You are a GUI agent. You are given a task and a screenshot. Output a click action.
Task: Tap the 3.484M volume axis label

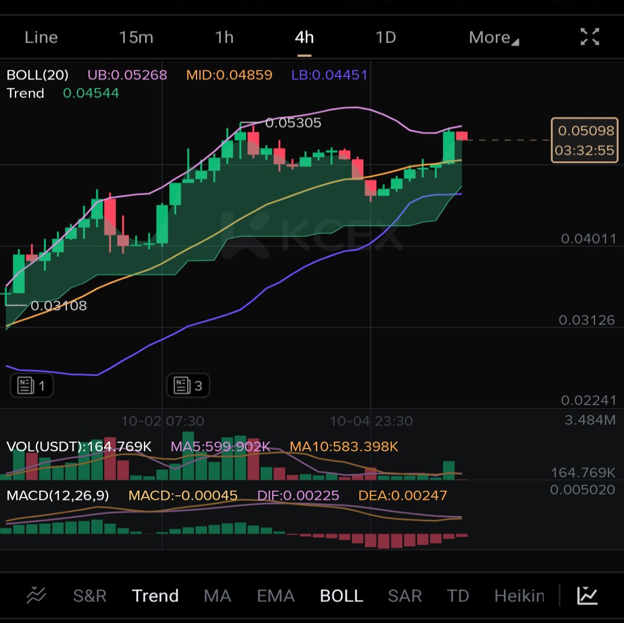tap(590, 420)
